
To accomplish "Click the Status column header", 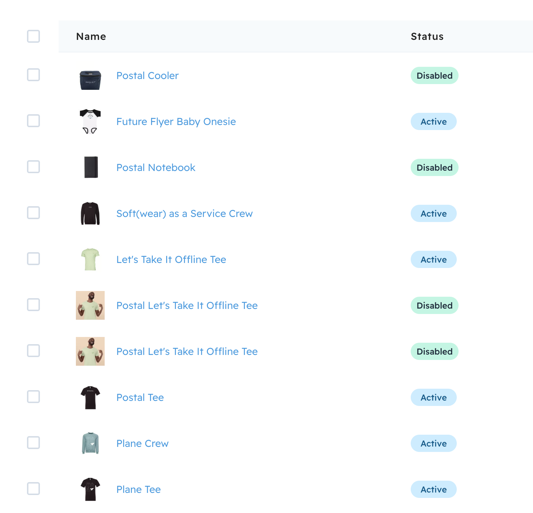I will click(427, 37).
